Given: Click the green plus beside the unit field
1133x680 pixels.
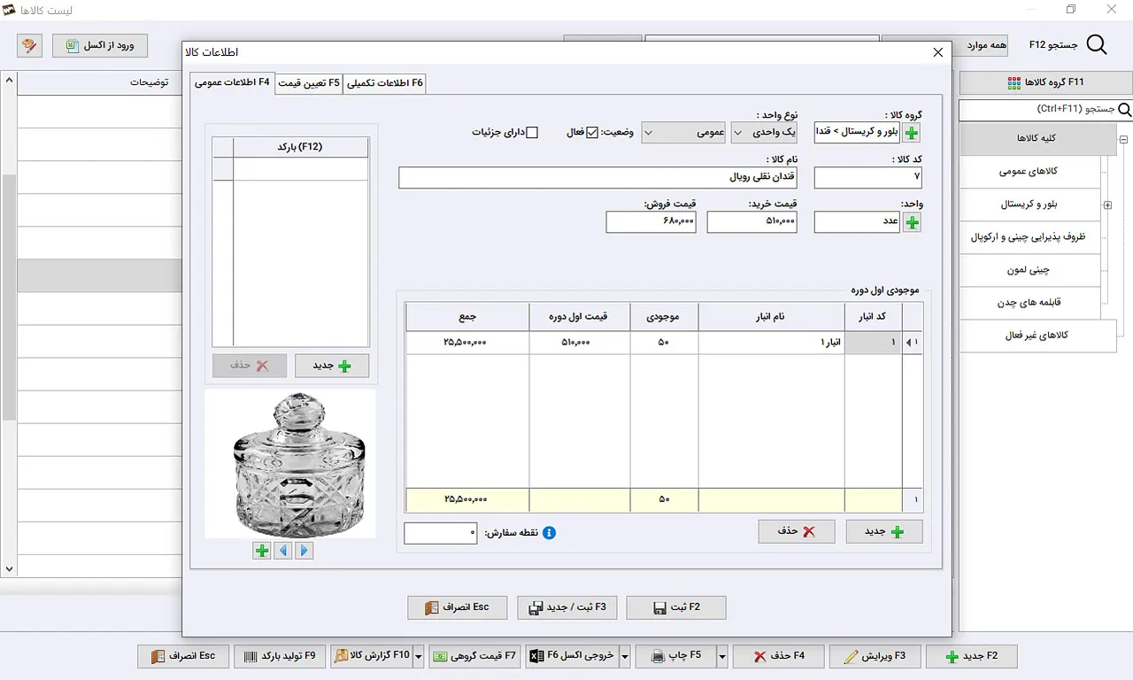Looking at the screenshot, I should 912,222.
